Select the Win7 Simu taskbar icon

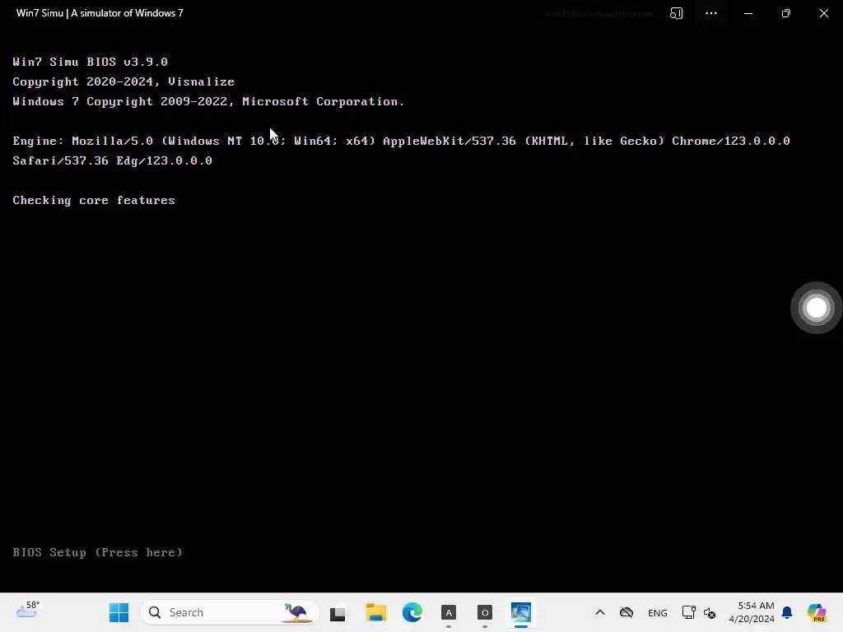[x=521, y=612]
